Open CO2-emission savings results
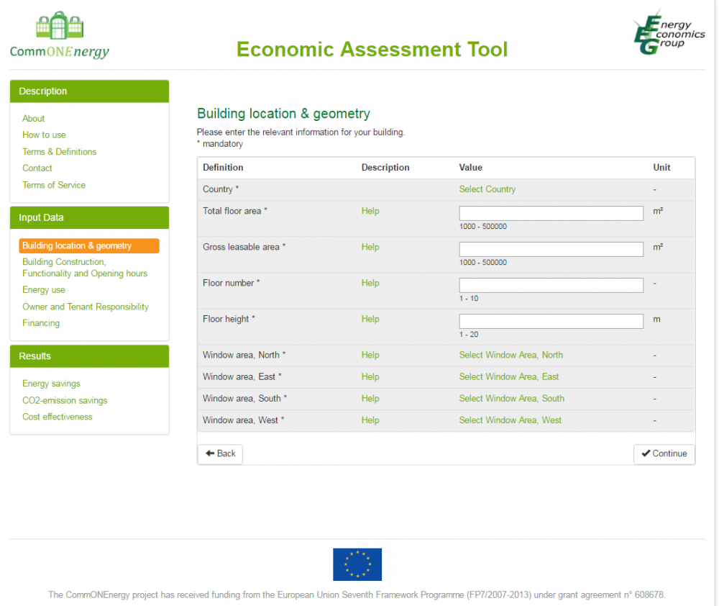The width and height of the screenshot is (719, 606). tap(65, 400)
